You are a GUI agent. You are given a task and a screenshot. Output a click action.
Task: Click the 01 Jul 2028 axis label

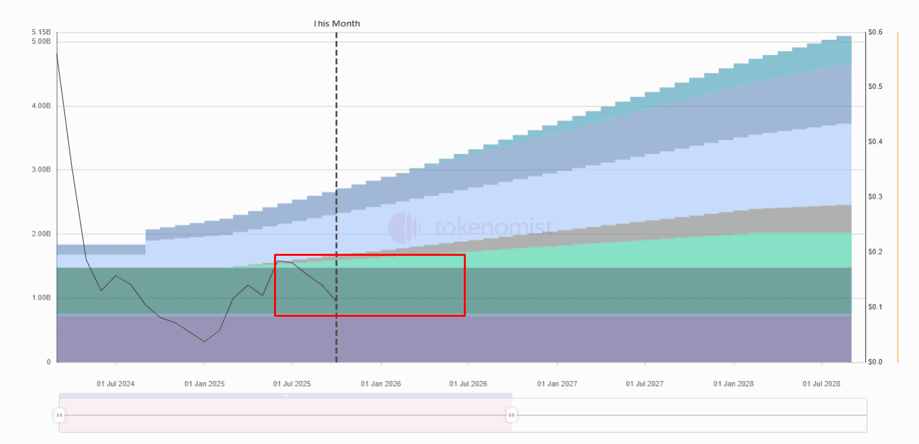coord(821,384)
